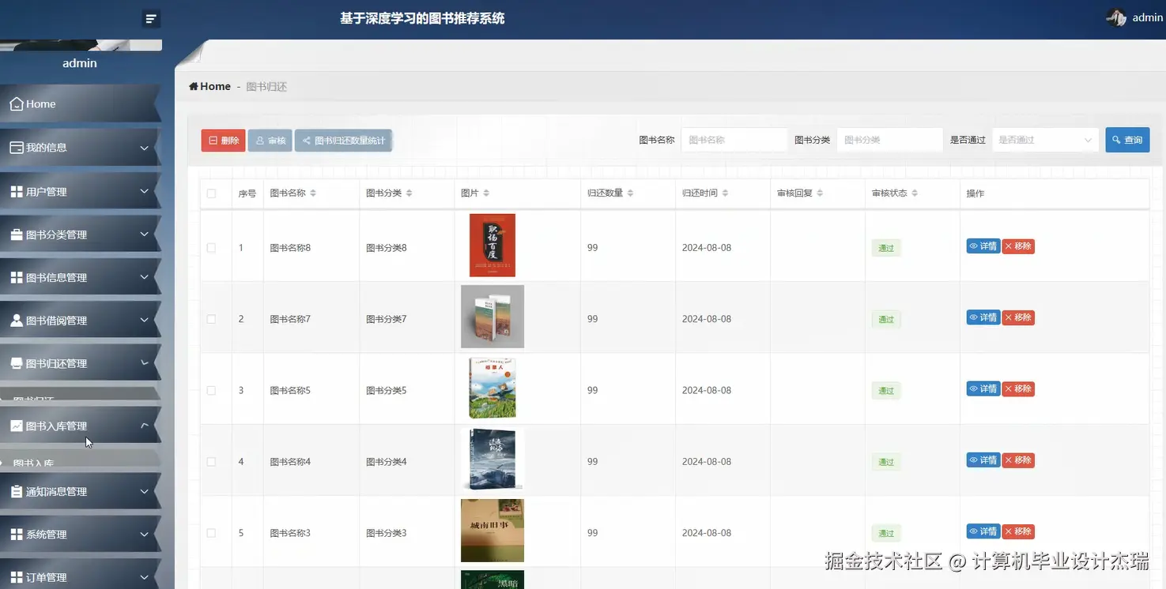Toggle the sidebar collapse hamburger icon
1166x589 pixels.
click(152, 18)
